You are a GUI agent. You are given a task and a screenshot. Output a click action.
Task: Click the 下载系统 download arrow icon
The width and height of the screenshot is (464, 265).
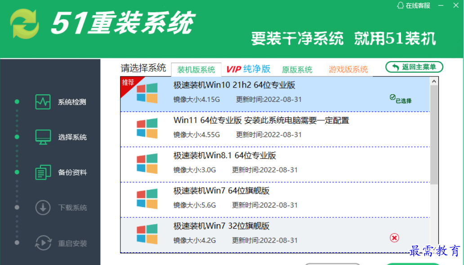tap(43, 208)
